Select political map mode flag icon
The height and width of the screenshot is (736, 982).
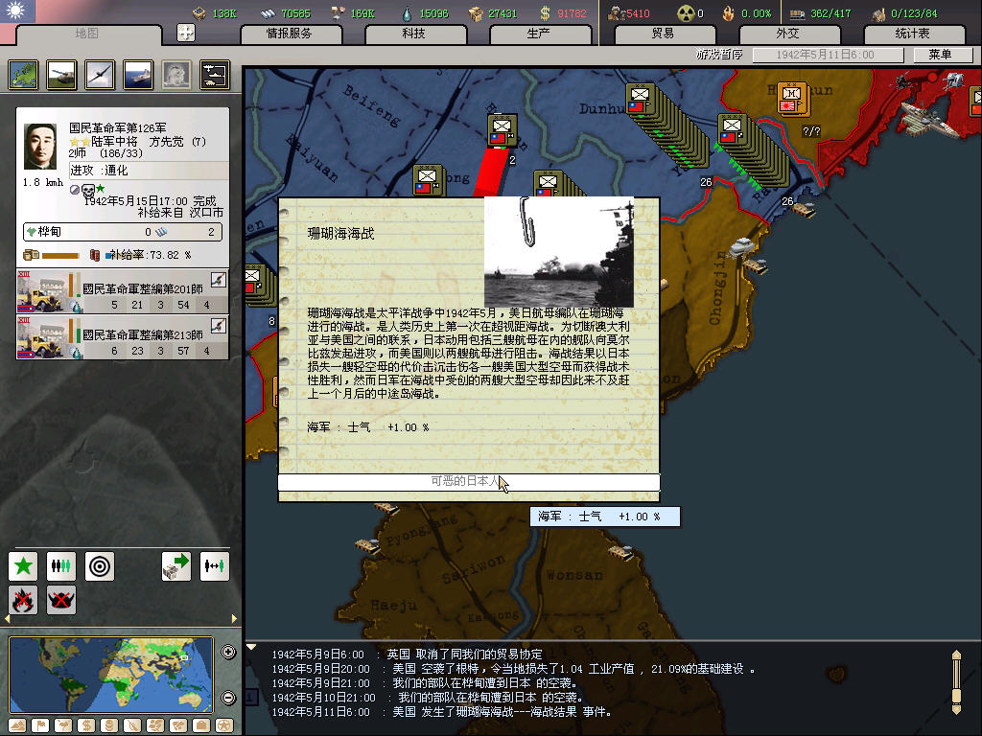(x=40, y=725)
